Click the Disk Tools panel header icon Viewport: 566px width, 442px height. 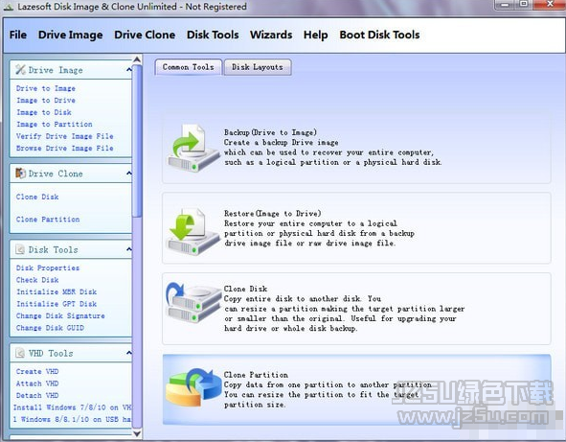click(x=20, y=249)
